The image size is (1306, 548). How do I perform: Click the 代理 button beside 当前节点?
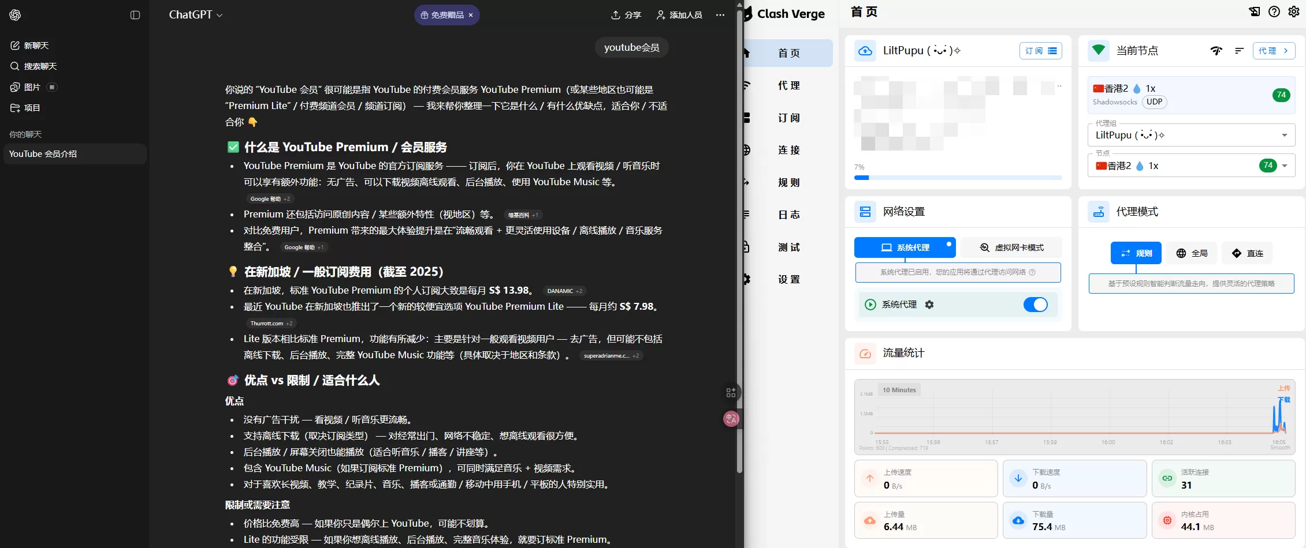(x=1273, y=51)
